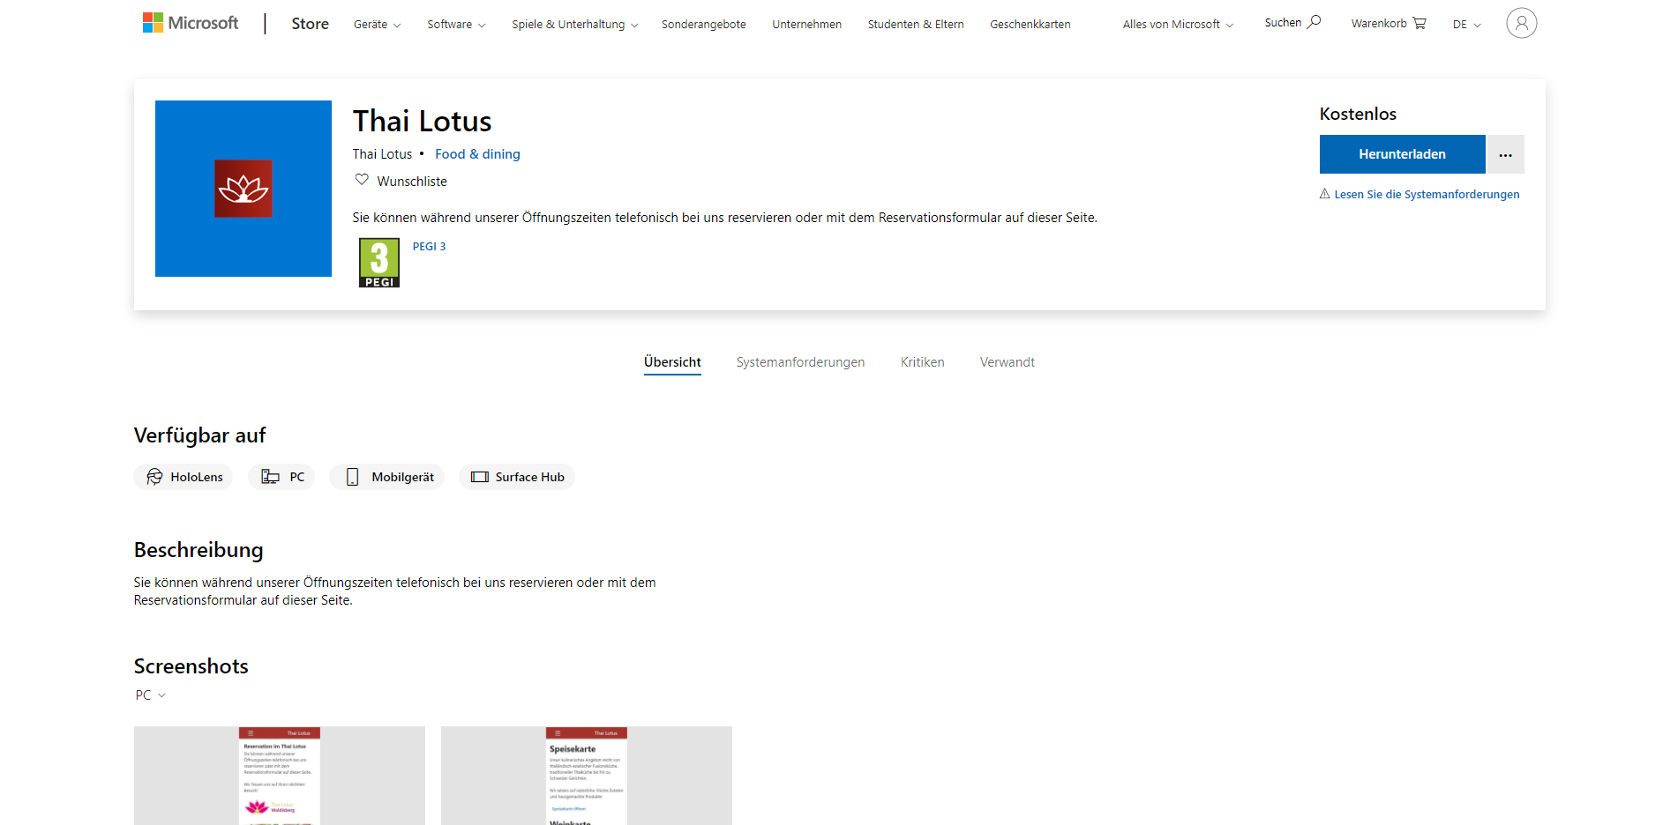Toggle Wunschliste with the heart icon
The image size is (1678, 825).
click(361, 180)
